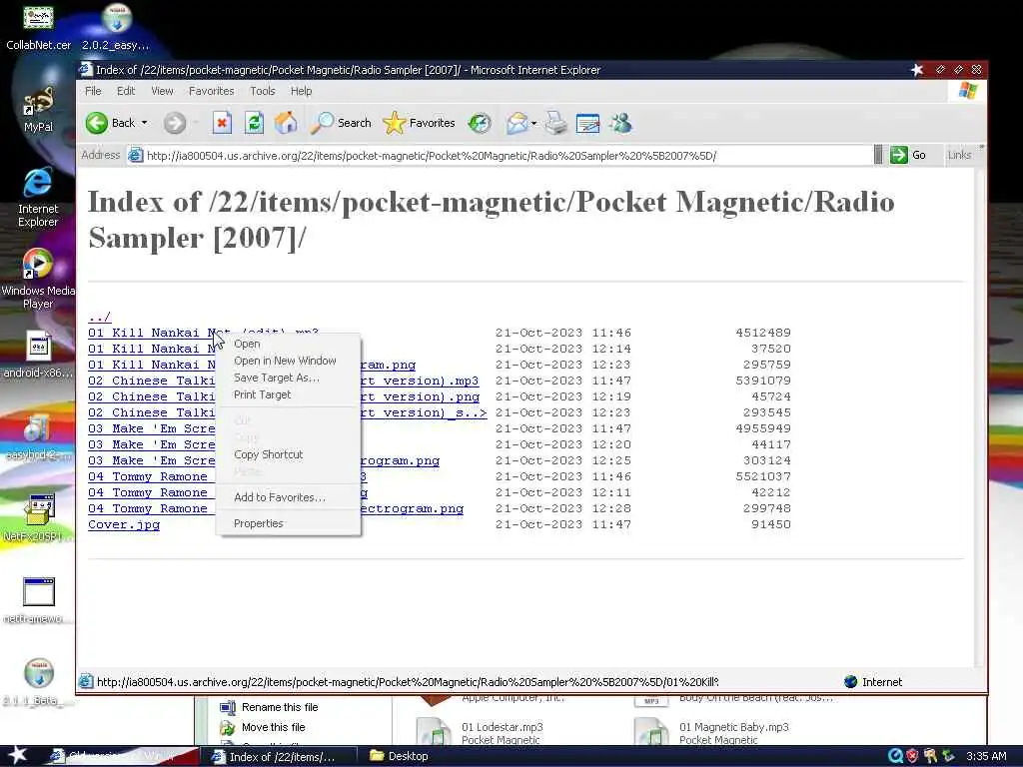Open the File menu
The width and height of the screenshot is (1023, 767).
click(93, 91)
